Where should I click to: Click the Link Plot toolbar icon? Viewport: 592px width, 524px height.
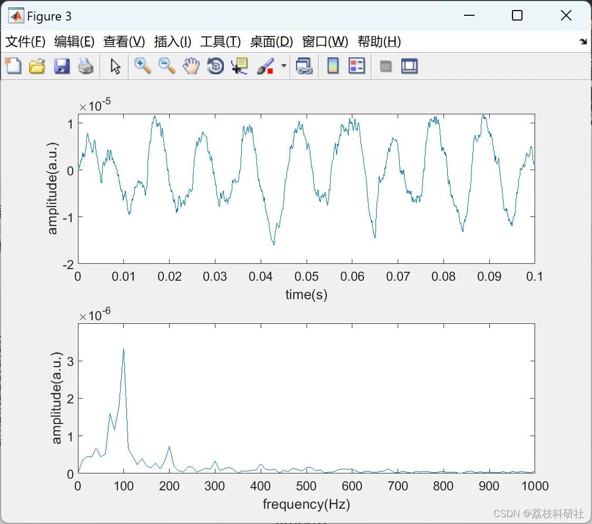(x=304, y=66)
